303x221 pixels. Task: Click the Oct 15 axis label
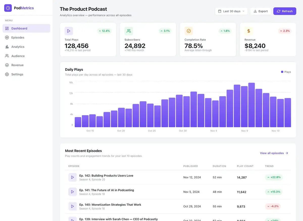tap(90, 131)
